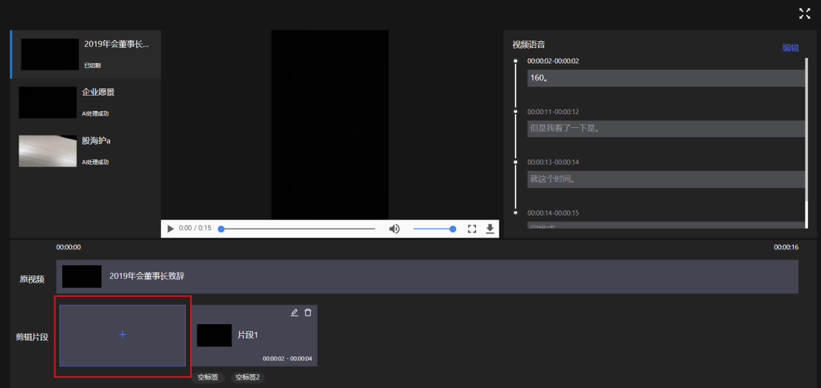The width and height of the screenshot is (821, 388).
Task: Click the 原视频 row label
Action: point(32,280)
